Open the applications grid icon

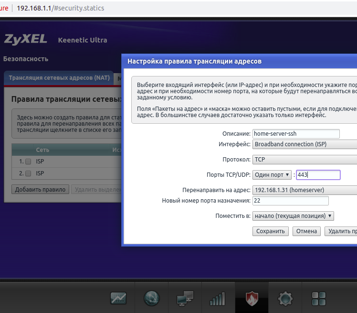pyautogui.click(x=318, y=298)
